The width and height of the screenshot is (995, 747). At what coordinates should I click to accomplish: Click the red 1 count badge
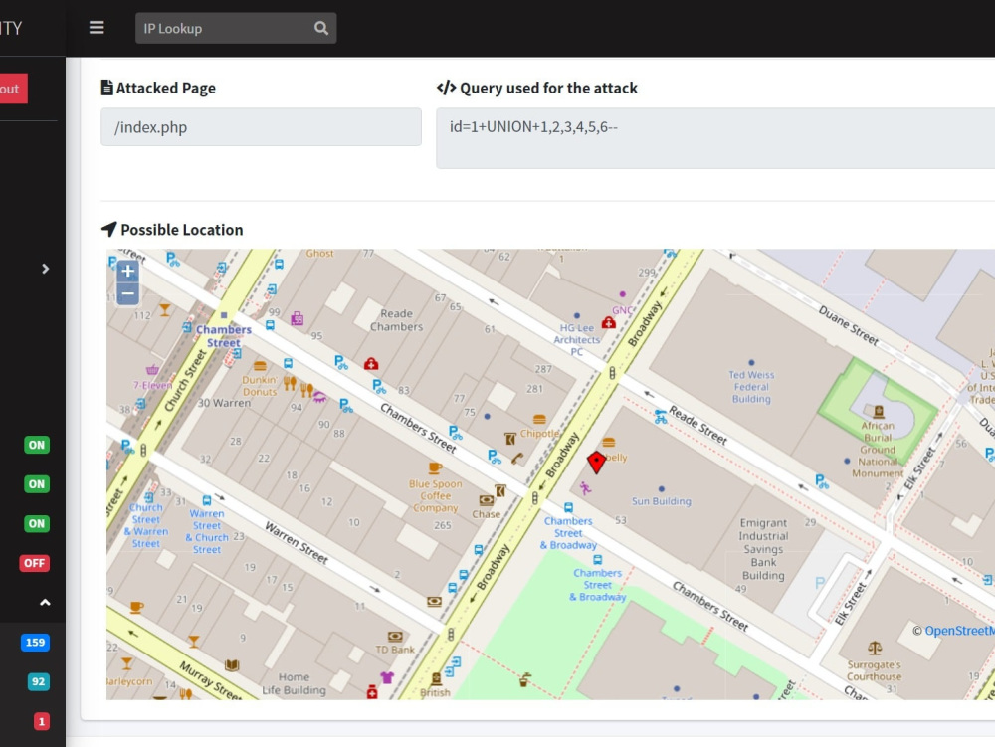coord(41,721)
